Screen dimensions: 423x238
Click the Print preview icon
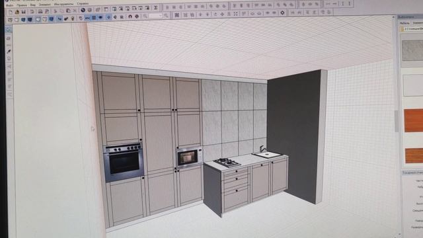coord(47,11)
